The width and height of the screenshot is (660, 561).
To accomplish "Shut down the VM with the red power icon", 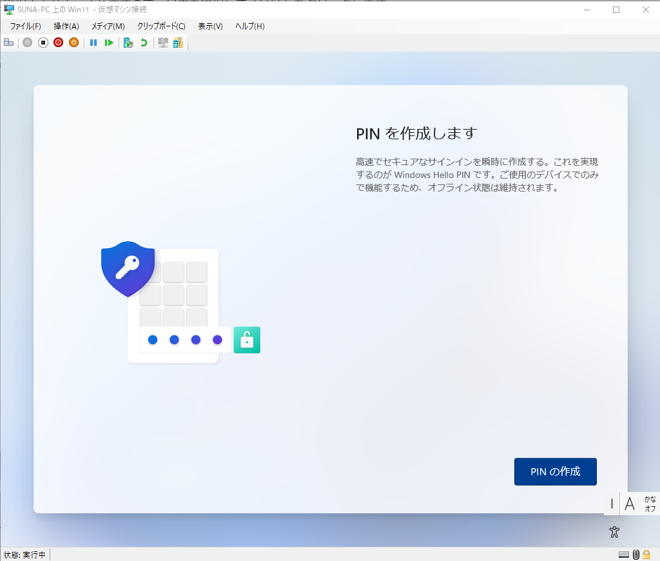I will tap(58, 43).
